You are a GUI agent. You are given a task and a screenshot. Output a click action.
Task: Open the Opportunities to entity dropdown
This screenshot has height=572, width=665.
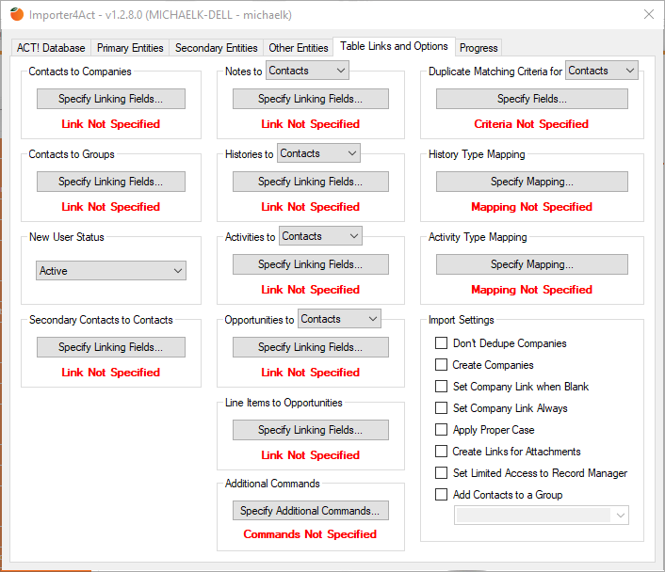[339, 319]
